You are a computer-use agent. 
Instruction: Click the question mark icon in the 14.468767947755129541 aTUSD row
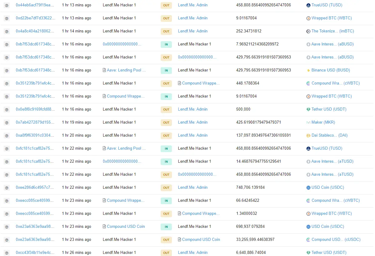tap(7, 161)
